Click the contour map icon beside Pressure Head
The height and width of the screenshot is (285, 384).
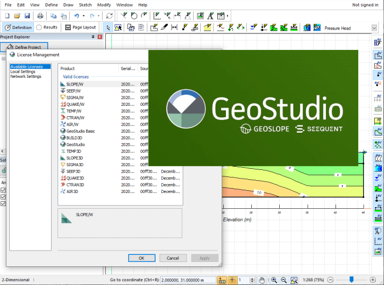tap(307, 27)
